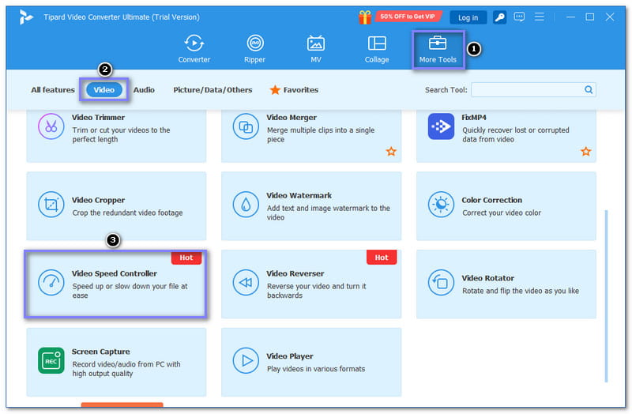Screen dimensions: 632x414
Task: Click 'Crop the redundant video footage' description
Action: pyautogui.click(x=127, y=213)
